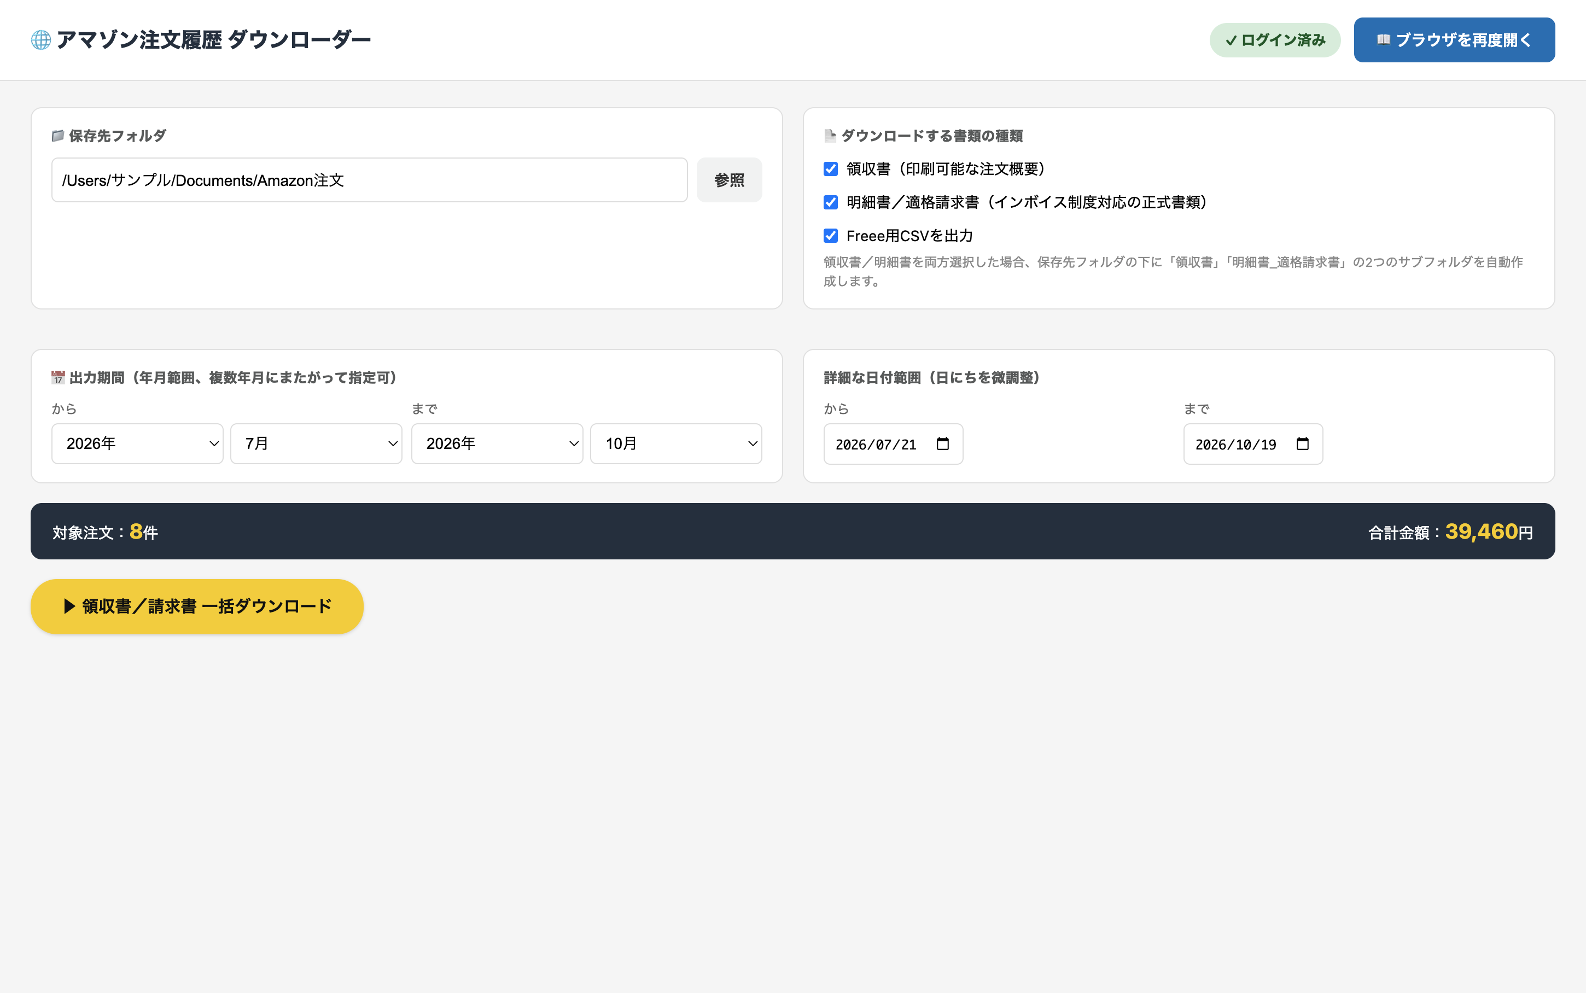Screen dimensions: 1586x993
Task: Click the folder icon next to 保存先フォルダ
Action: pos(58,136)
